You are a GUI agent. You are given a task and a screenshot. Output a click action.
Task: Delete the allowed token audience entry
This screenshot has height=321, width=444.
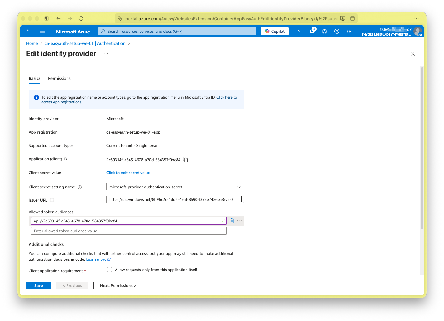(x=232, y=221)
